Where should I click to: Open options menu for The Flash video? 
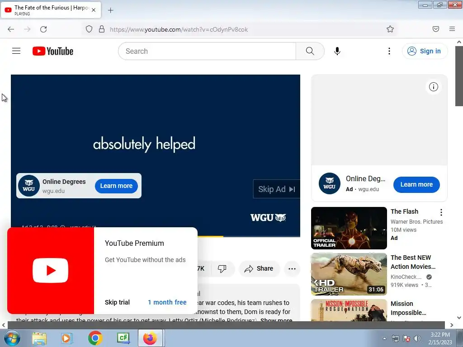click(x=441, y=212)
